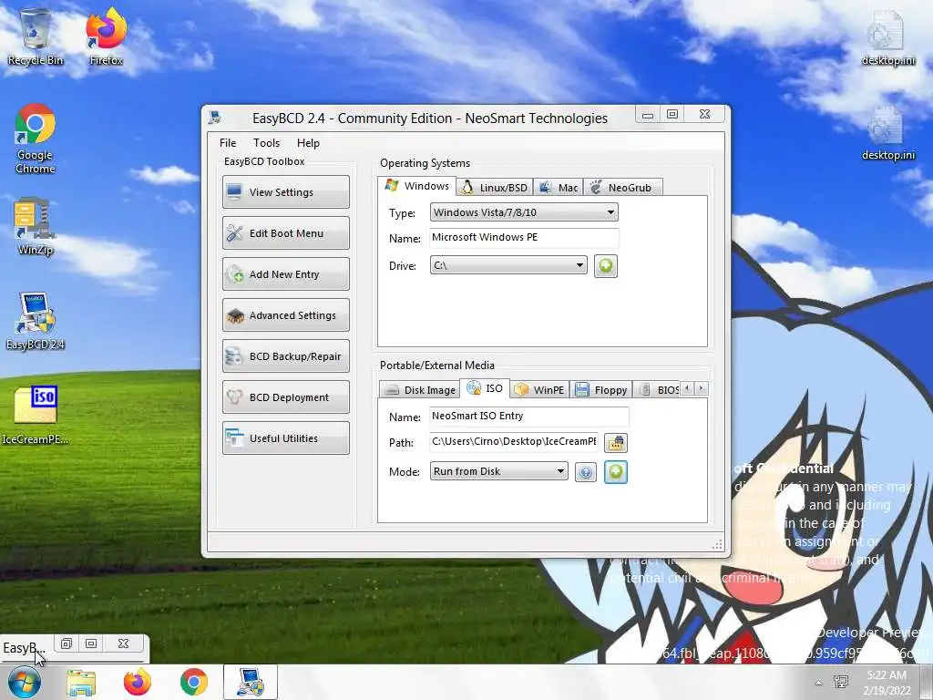Switch to the Linux/BSD tab

tap(495, 188)
